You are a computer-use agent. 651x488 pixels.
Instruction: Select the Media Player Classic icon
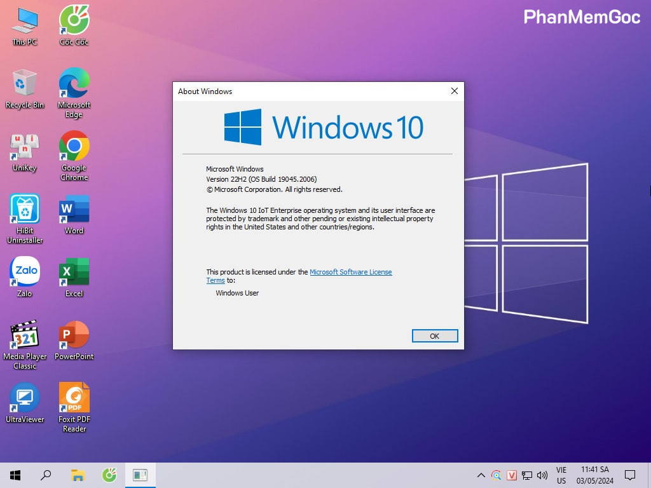point(25,335)
